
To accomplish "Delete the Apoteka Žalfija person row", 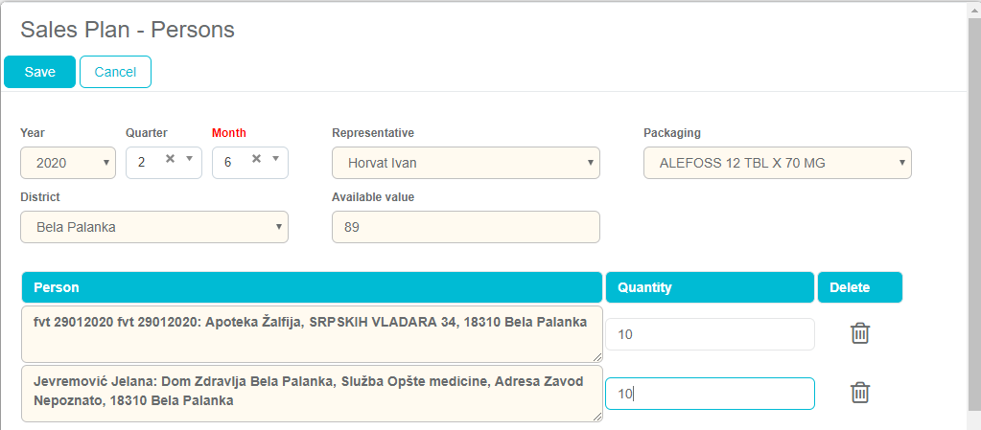I will (860, 333).
